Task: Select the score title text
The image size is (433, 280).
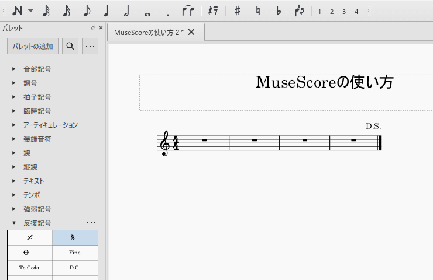Action: coord(325,82)
